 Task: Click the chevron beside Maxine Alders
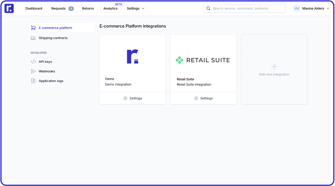click(328, 8)
